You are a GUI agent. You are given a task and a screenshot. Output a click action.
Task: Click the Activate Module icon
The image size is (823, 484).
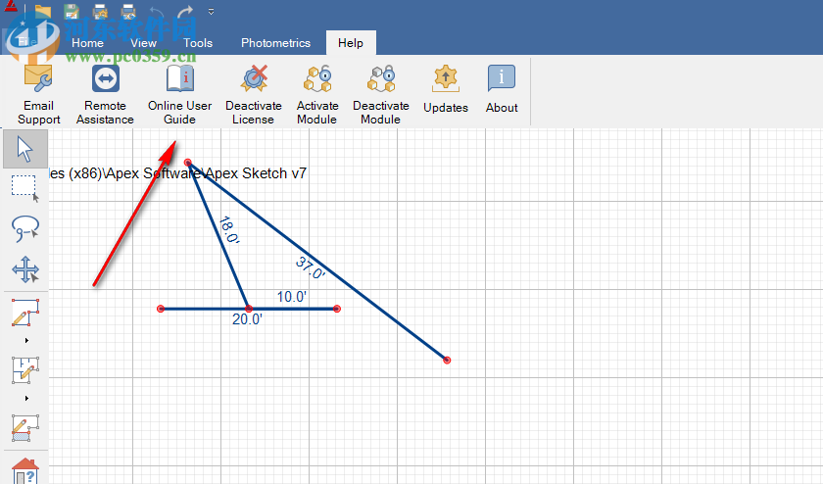(x=317, y=94)
